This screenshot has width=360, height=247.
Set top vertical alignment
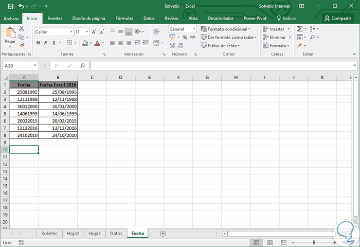point(113,31)
